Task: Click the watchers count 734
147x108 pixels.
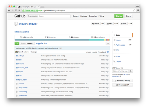Action: (103, 24)
